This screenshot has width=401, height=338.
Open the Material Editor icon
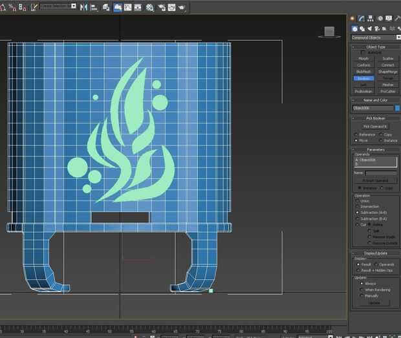click(151, 7)
